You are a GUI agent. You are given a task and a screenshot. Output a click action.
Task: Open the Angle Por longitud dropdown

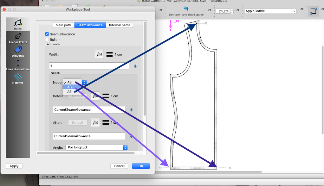[x=96, y=147]
